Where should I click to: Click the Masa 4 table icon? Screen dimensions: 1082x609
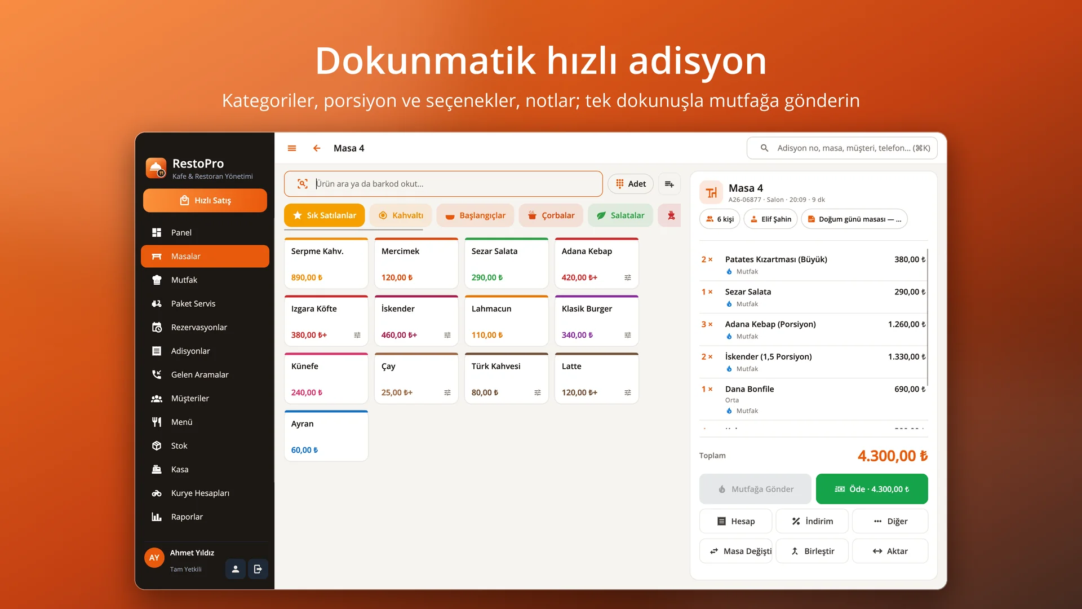[x=711, y=193]
